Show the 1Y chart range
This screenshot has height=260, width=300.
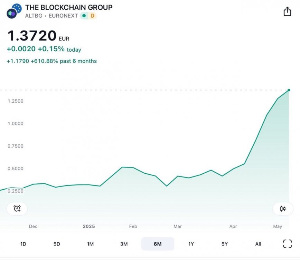pos(191,244)
